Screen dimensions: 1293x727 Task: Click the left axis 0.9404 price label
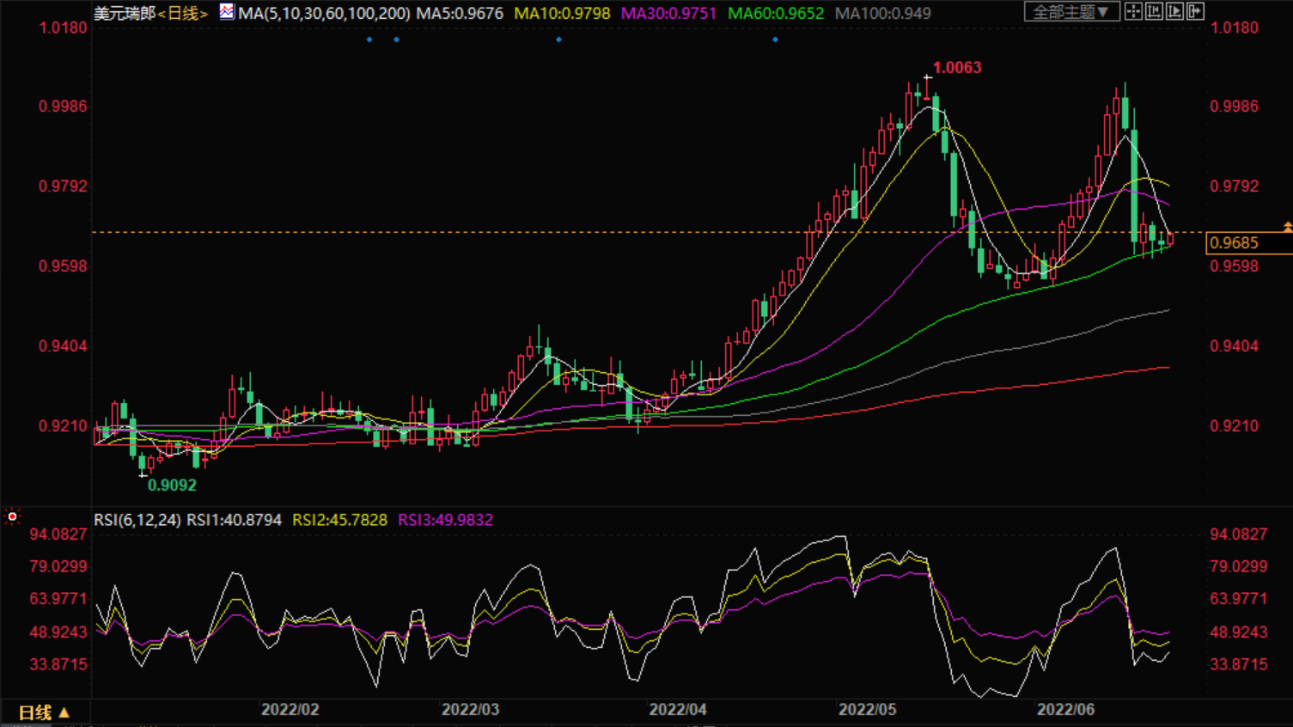click(63, 346)
